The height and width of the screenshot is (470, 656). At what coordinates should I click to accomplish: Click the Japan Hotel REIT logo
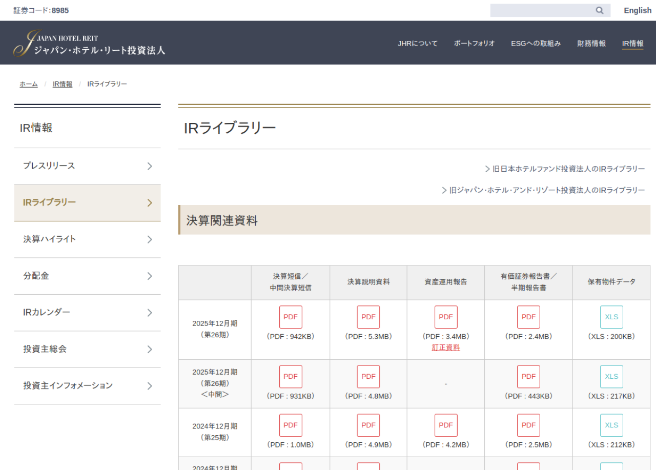[89, 43]
